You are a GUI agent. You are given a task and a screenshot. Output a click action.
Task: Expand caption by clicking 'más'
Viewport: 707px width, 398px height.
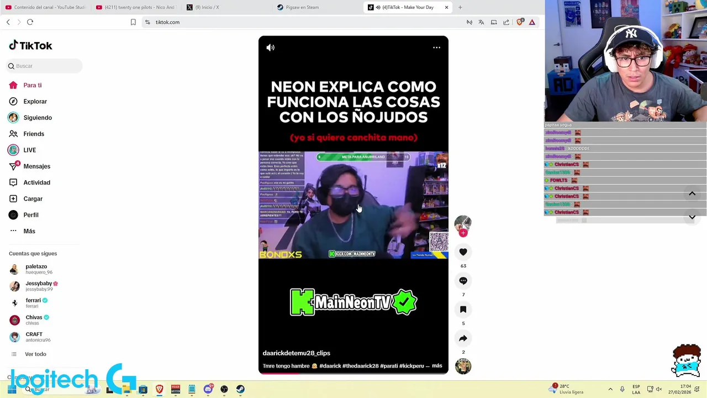pyautogui.click(x=437, y=366)
